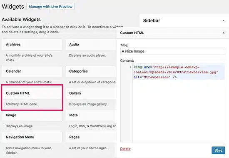The width and height of the screenshot is (229, 158).
Task: Select the Meta widget
Action: (x=90, y=115)
